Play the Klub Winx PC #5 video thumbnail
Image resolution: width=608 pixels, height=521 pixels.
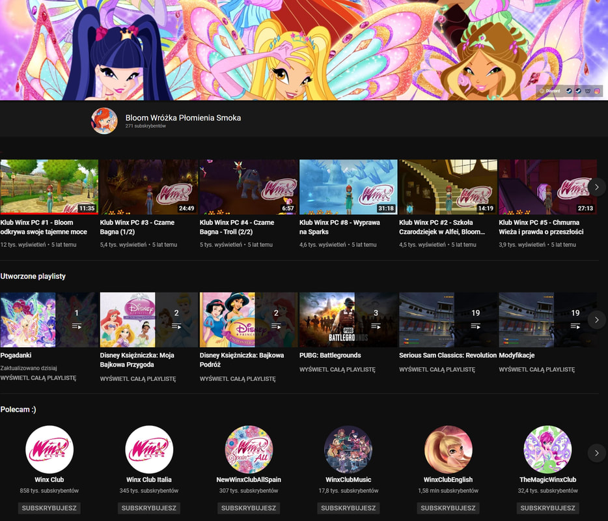pyautogui.click(x=547, y=187)
